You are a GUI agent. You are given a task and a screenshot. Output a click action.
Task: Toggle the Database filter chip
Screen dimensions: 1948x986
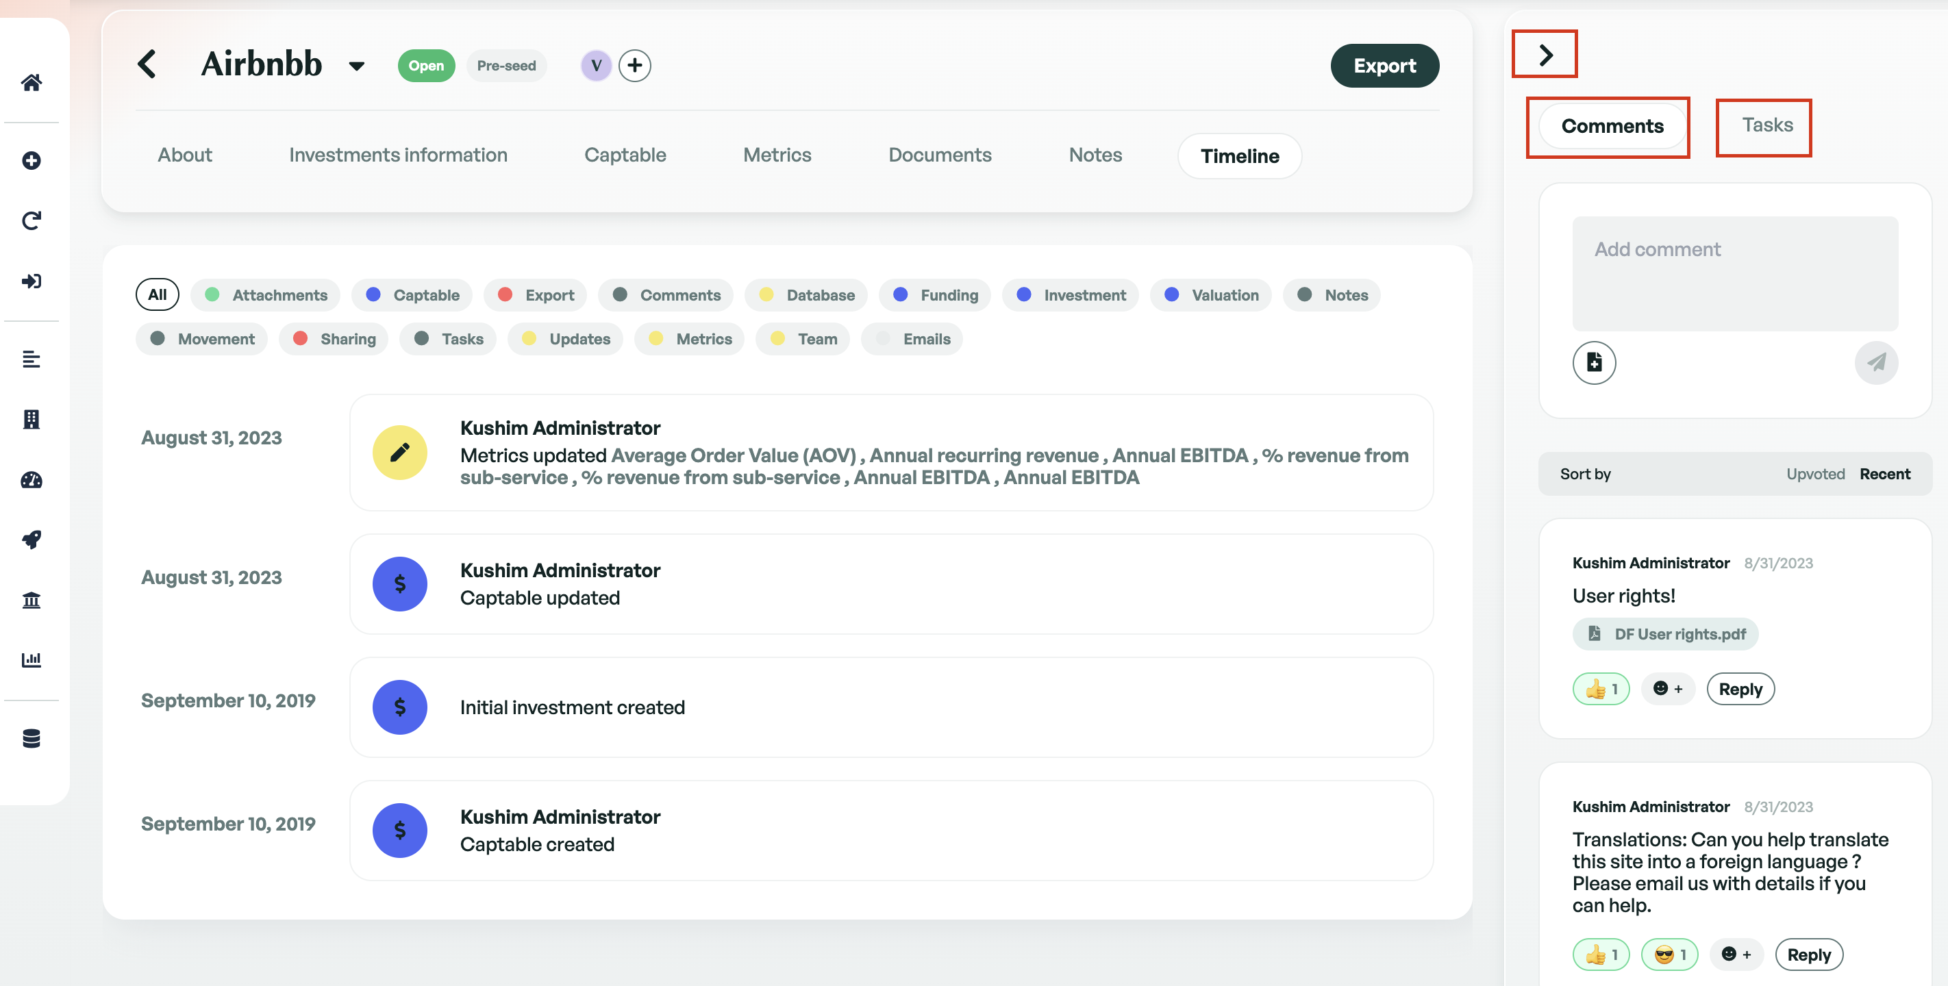click(806, 295)
